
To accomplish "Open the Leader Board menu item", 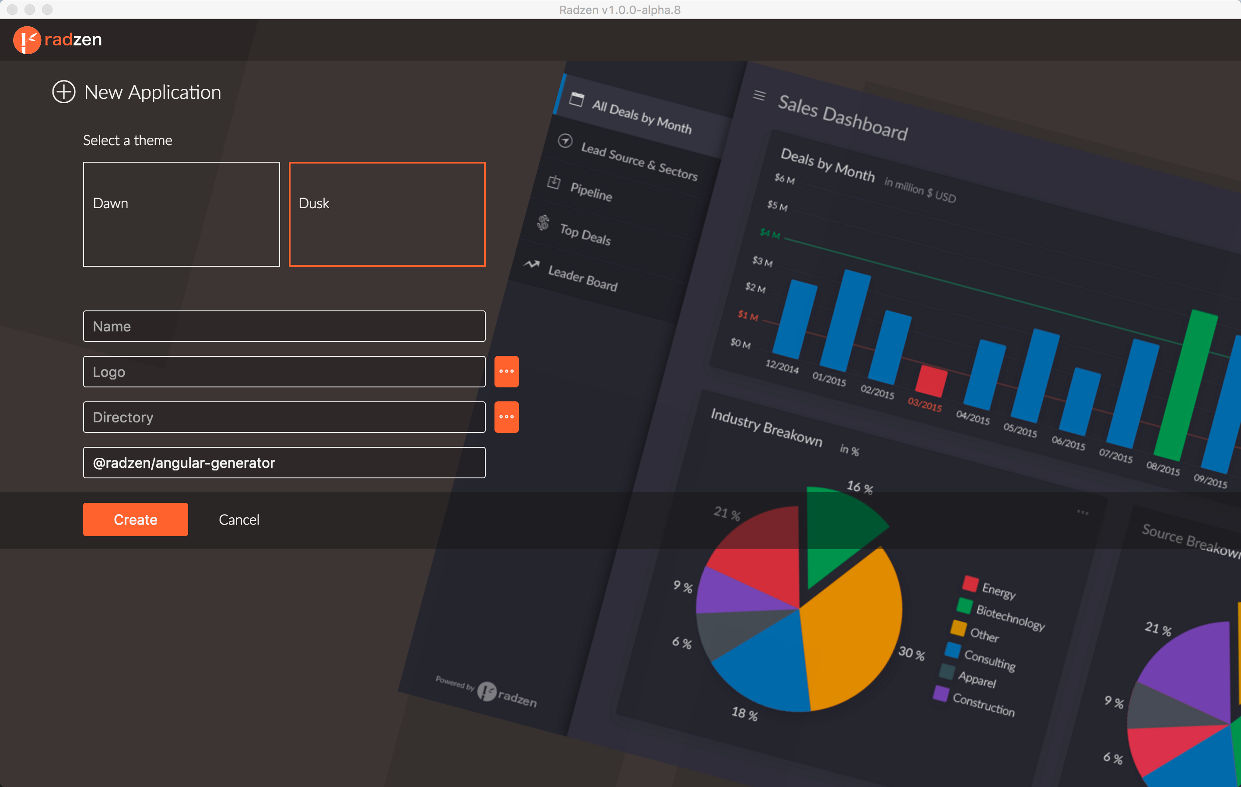I will [582, 278].
